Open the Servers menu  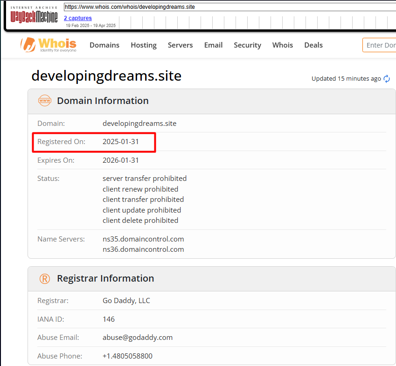[181, 45]
